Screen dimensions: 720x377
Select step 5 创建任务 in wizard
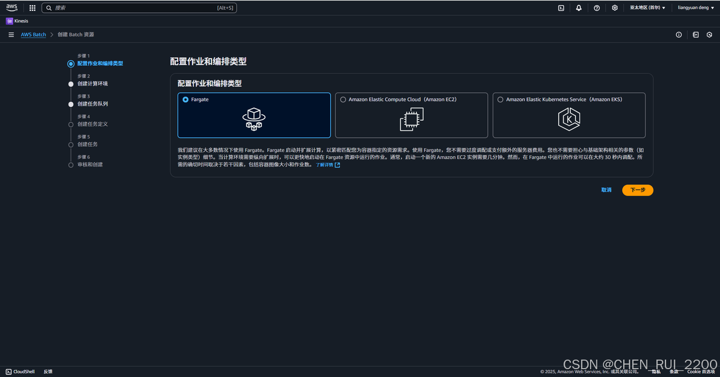(x=88, y=144)
